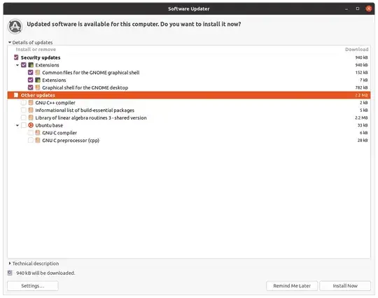Click the Extensions group puzzle icon

[x=31, y=65]
